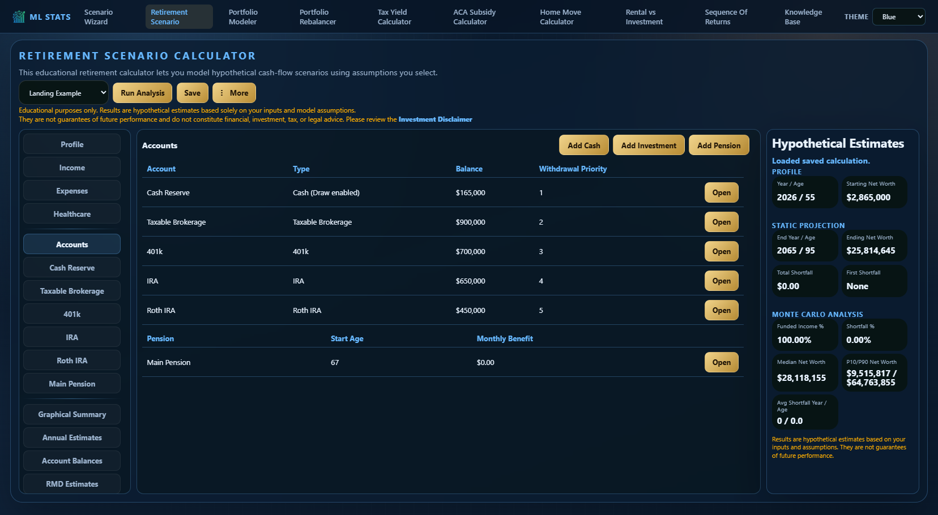938x515 pixels.
Task: Run the analysis
Action: pyautogui.click(x=142, y=93)
